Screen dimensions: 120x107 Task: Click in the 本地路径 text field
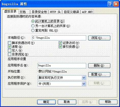(59, 38)
